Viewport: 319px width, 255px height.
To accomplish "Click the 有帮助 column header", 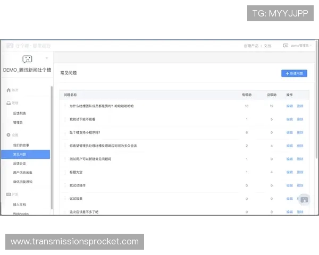I will pos(247,95).
